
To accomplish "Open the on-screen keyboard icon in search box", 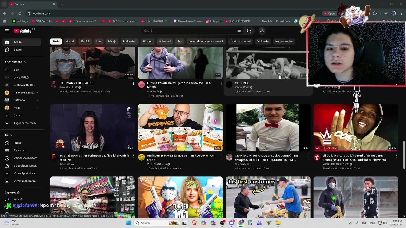I will (x=239, y=31).
